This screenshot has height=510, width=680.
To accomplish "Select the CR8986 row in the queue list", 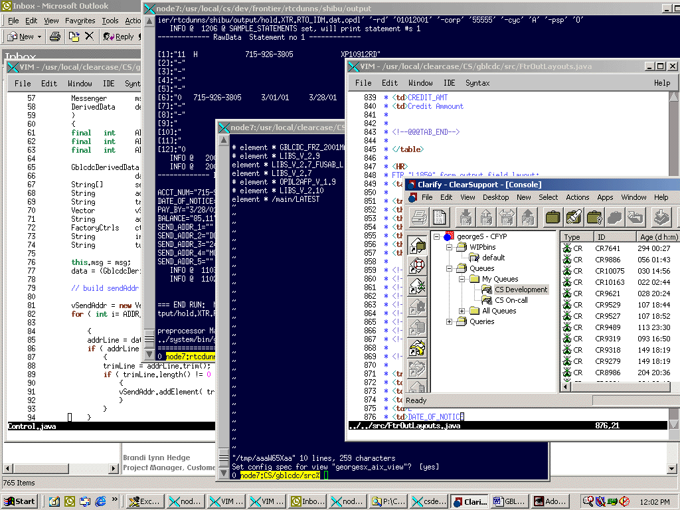I will [620, 373].
